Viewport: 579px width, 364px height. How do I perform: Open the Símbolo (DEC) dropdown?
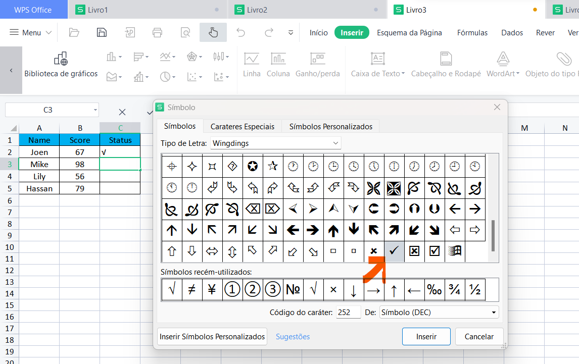coord(493,313)
